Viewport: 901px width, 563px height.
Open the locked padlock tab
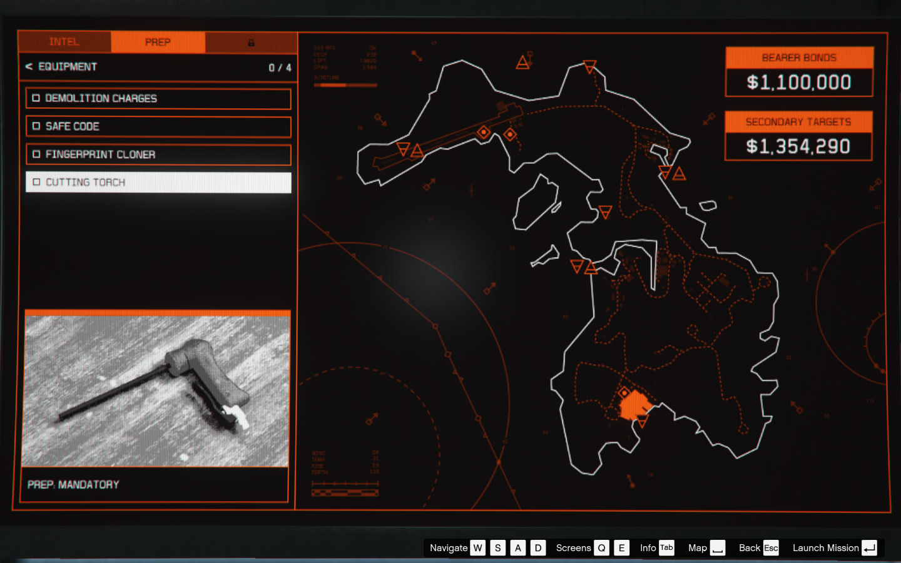click(x=251, y=43)
